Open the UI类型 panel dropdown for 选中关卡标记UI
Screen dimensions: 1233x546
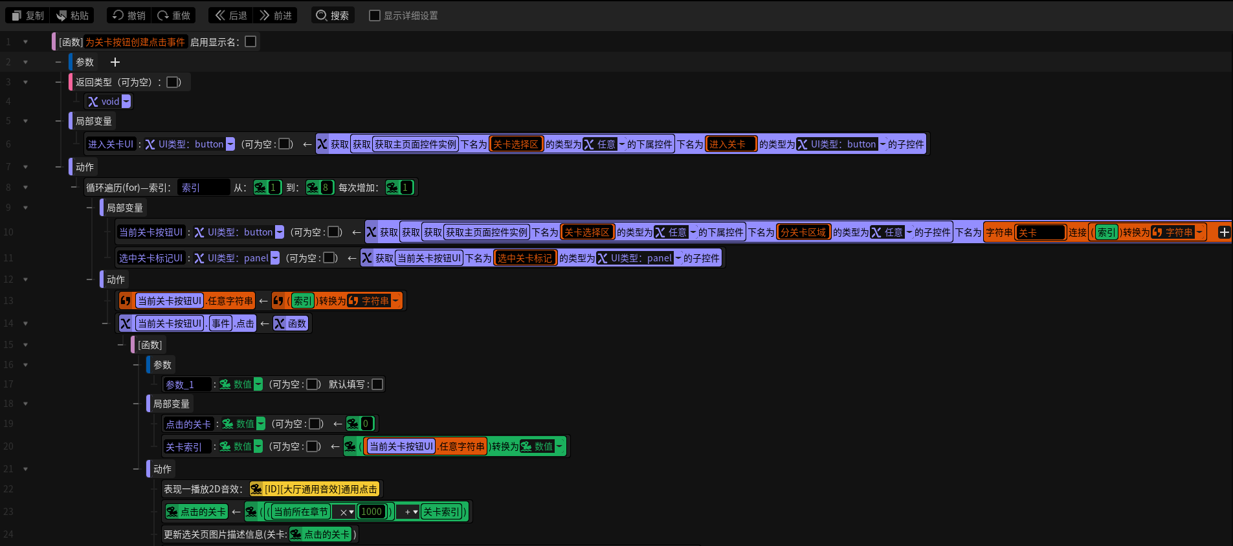tap(275, 258)
